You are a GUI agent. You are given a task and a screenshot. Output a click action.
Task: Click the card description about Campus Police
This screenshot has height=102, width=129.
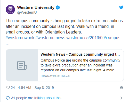tap(80, 65)
